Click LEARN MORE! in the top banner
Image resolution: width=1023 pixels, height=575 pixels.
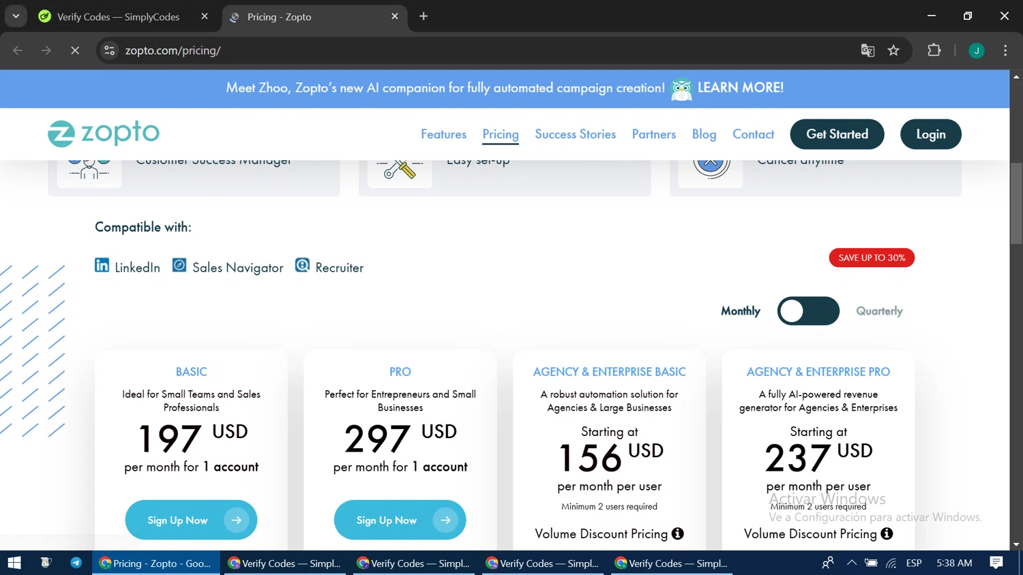pyautogui.click(x=740, y=88)
